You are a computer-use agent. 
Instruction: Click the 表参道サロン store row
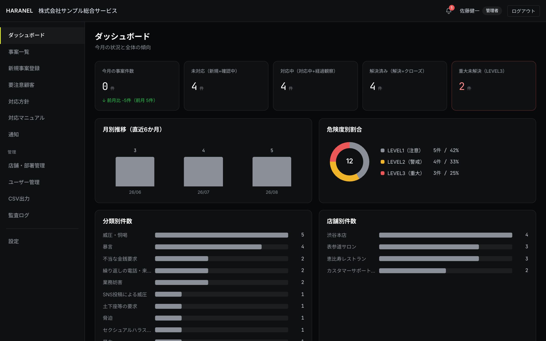click(427, 247)
